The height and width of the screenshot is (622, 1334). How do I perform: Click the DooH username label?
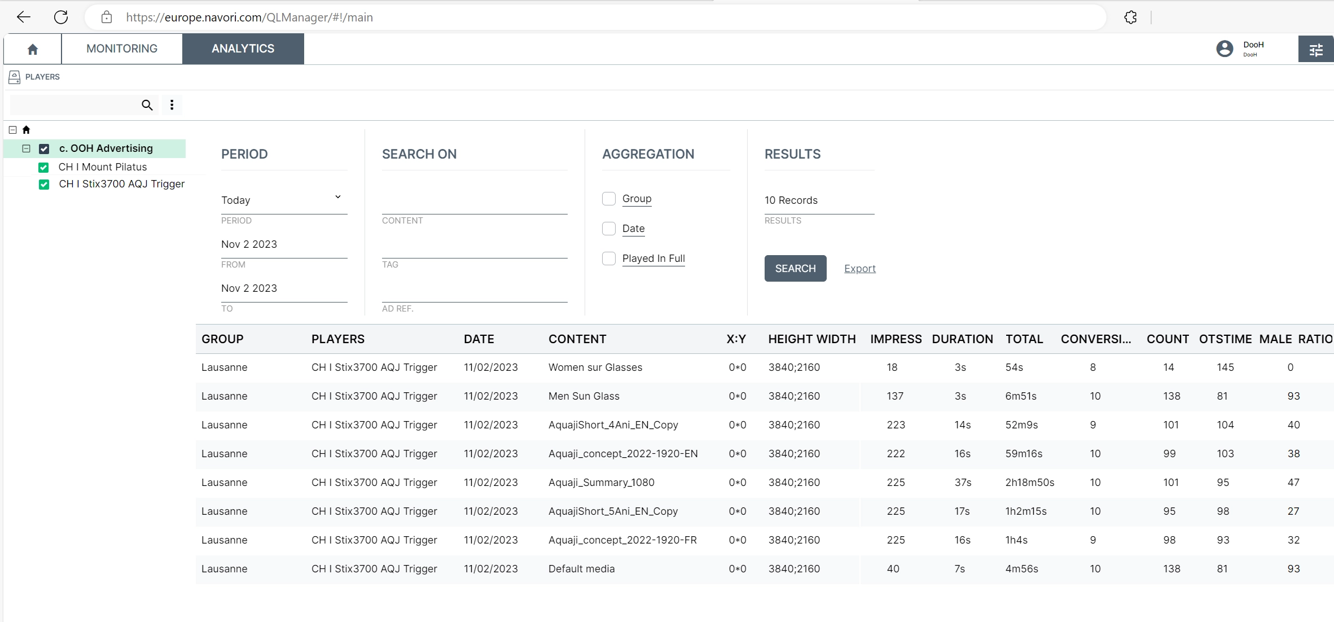point(1253,45)
